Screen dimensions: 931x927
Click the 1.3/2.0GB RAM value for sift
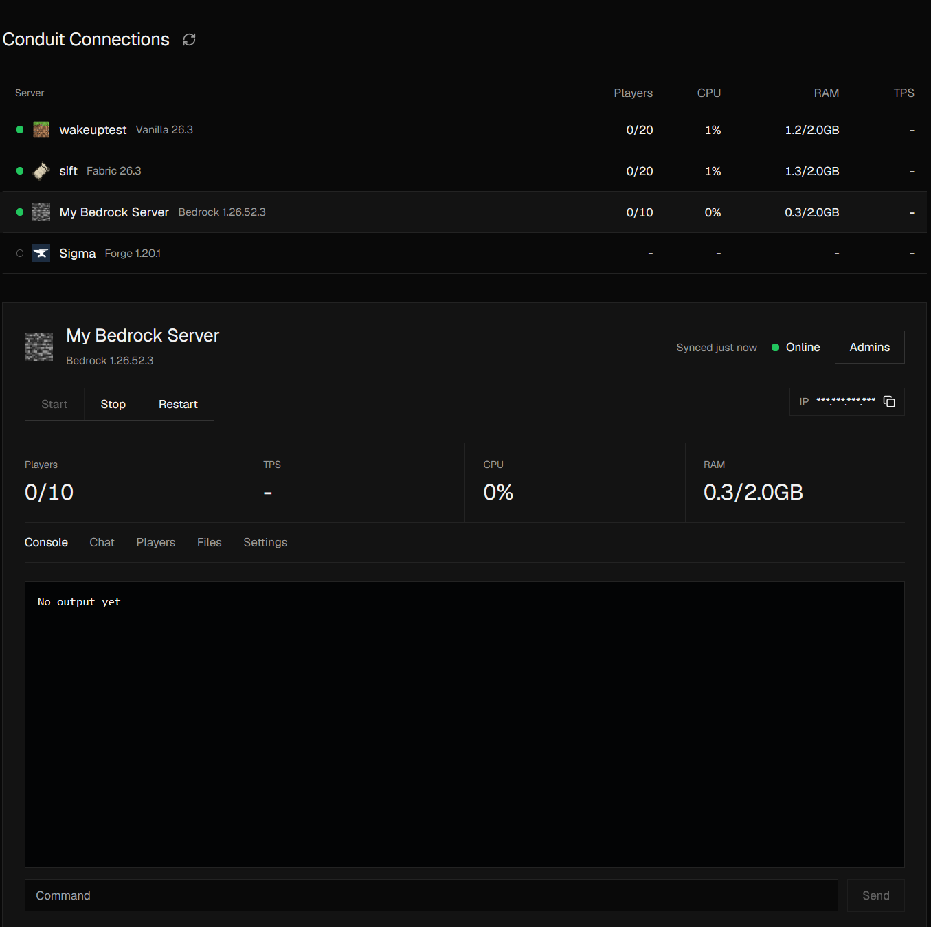(x=812, y=171)
